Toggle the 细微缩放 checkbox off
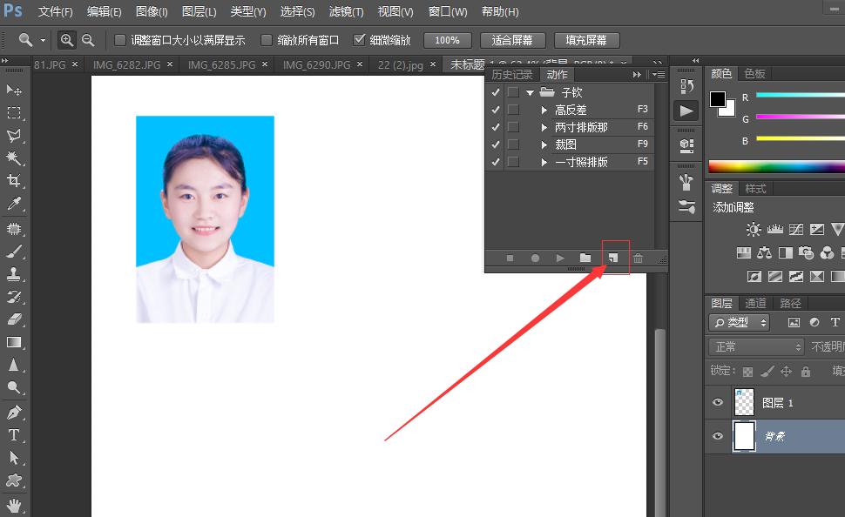Screen dimensions: 845x517 [360, 39]
